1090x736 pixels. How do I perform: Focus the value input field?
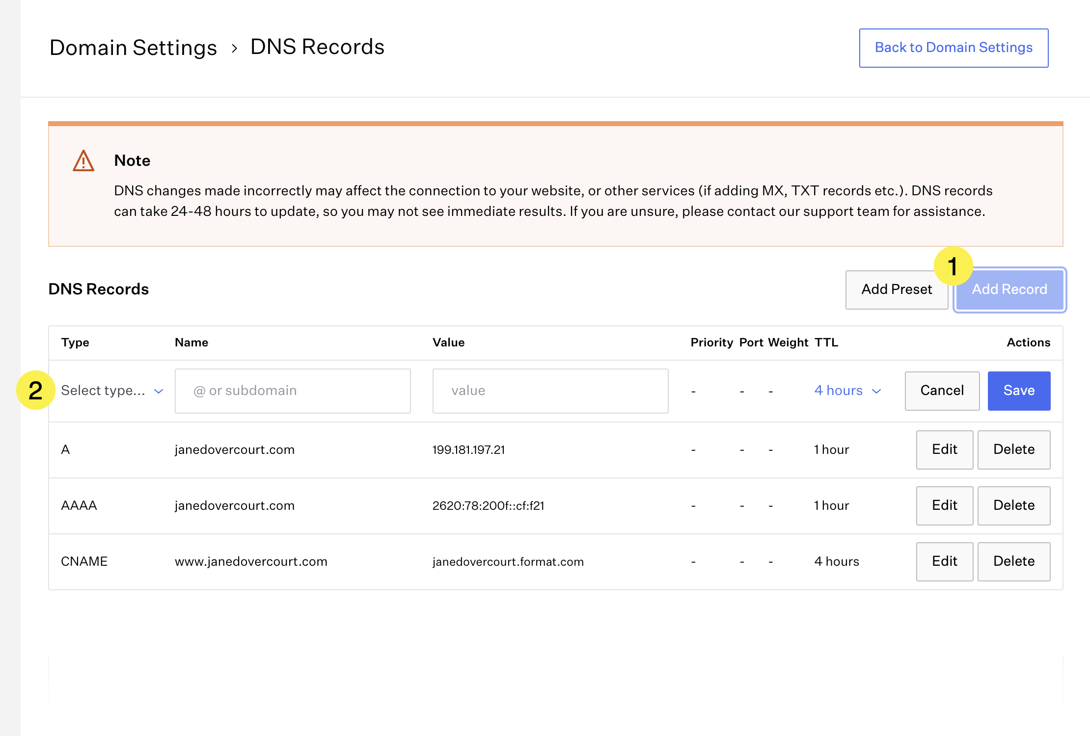(550, 391)
